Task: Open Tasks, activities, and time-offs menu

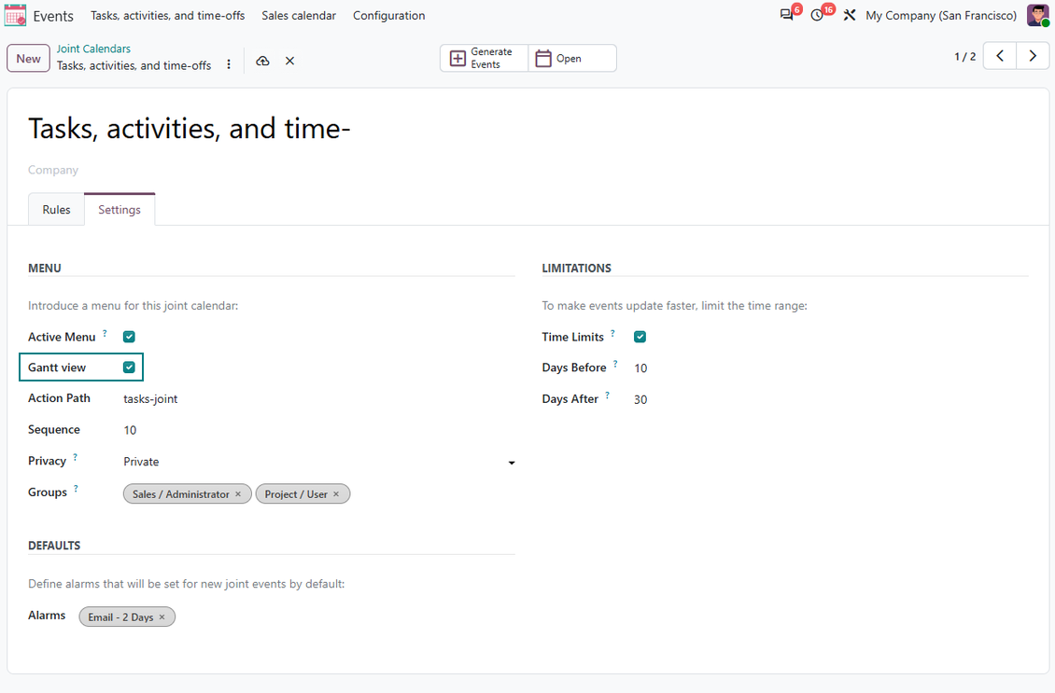Action: pyautogui.click(x=167, y=16)
